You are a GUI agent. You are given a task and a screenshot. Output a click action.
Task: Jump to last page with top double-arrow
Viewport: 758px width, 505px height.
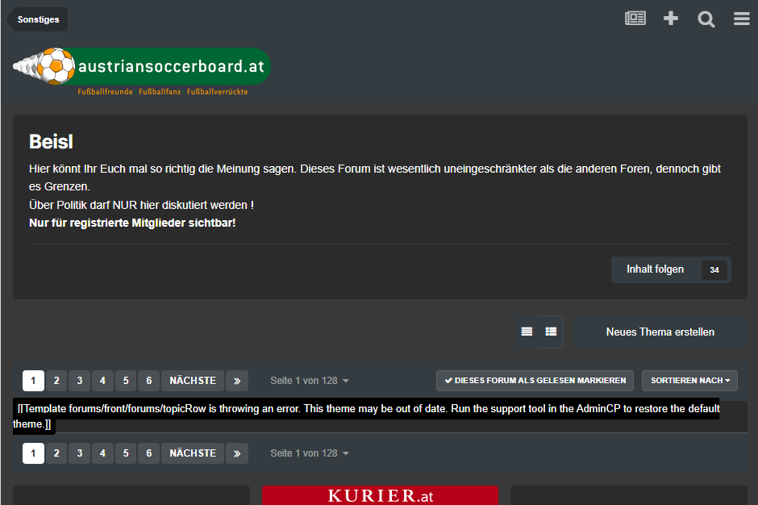pyautogui.click(x=236, y=381)
